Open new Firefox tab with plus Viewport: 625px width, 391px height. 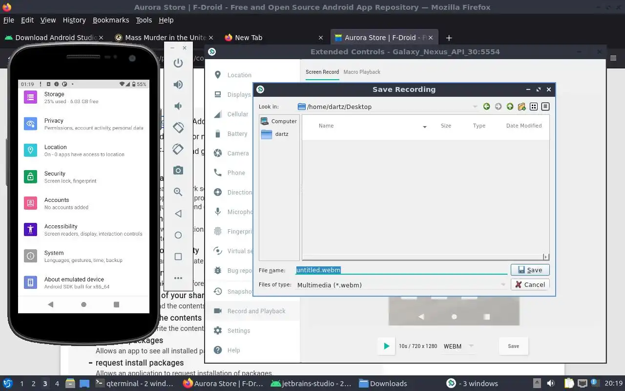(449, 38)
